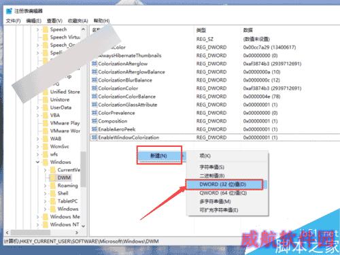The image size is (340, 255).
Task: Select the EnableWindowColorization value name
Action: pos(129,137)
